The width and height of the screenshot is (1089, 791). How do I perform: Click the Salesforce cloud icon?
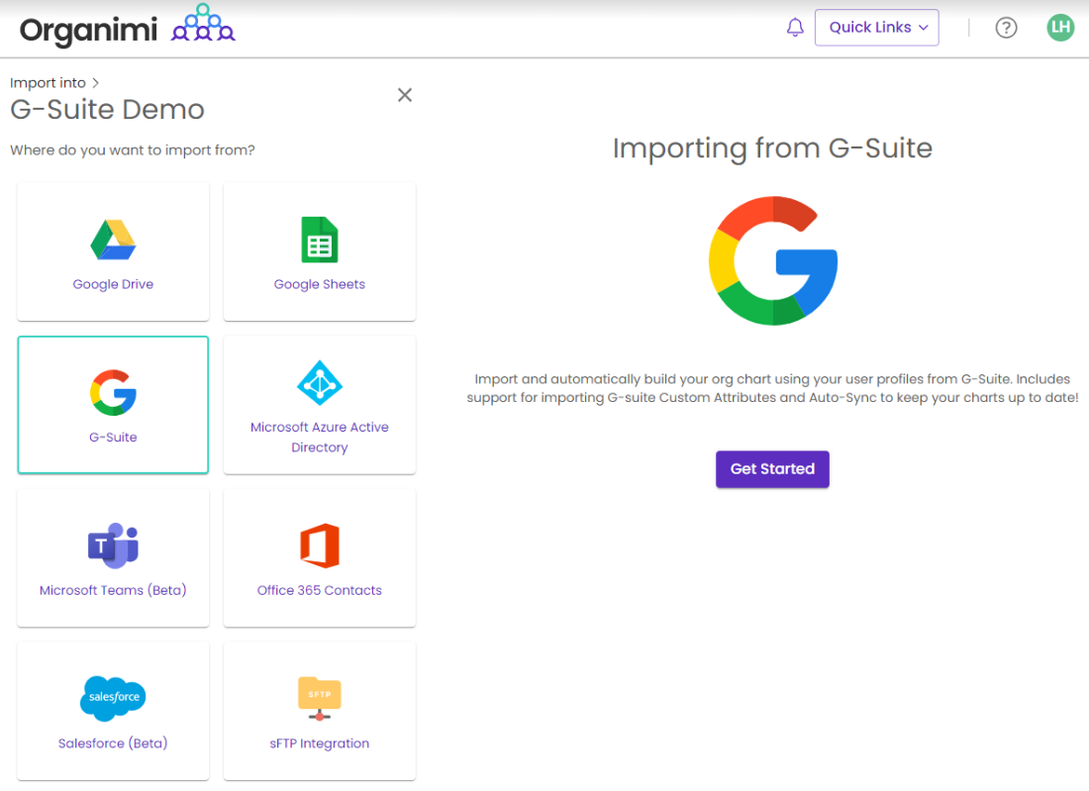tap(113, 698)
